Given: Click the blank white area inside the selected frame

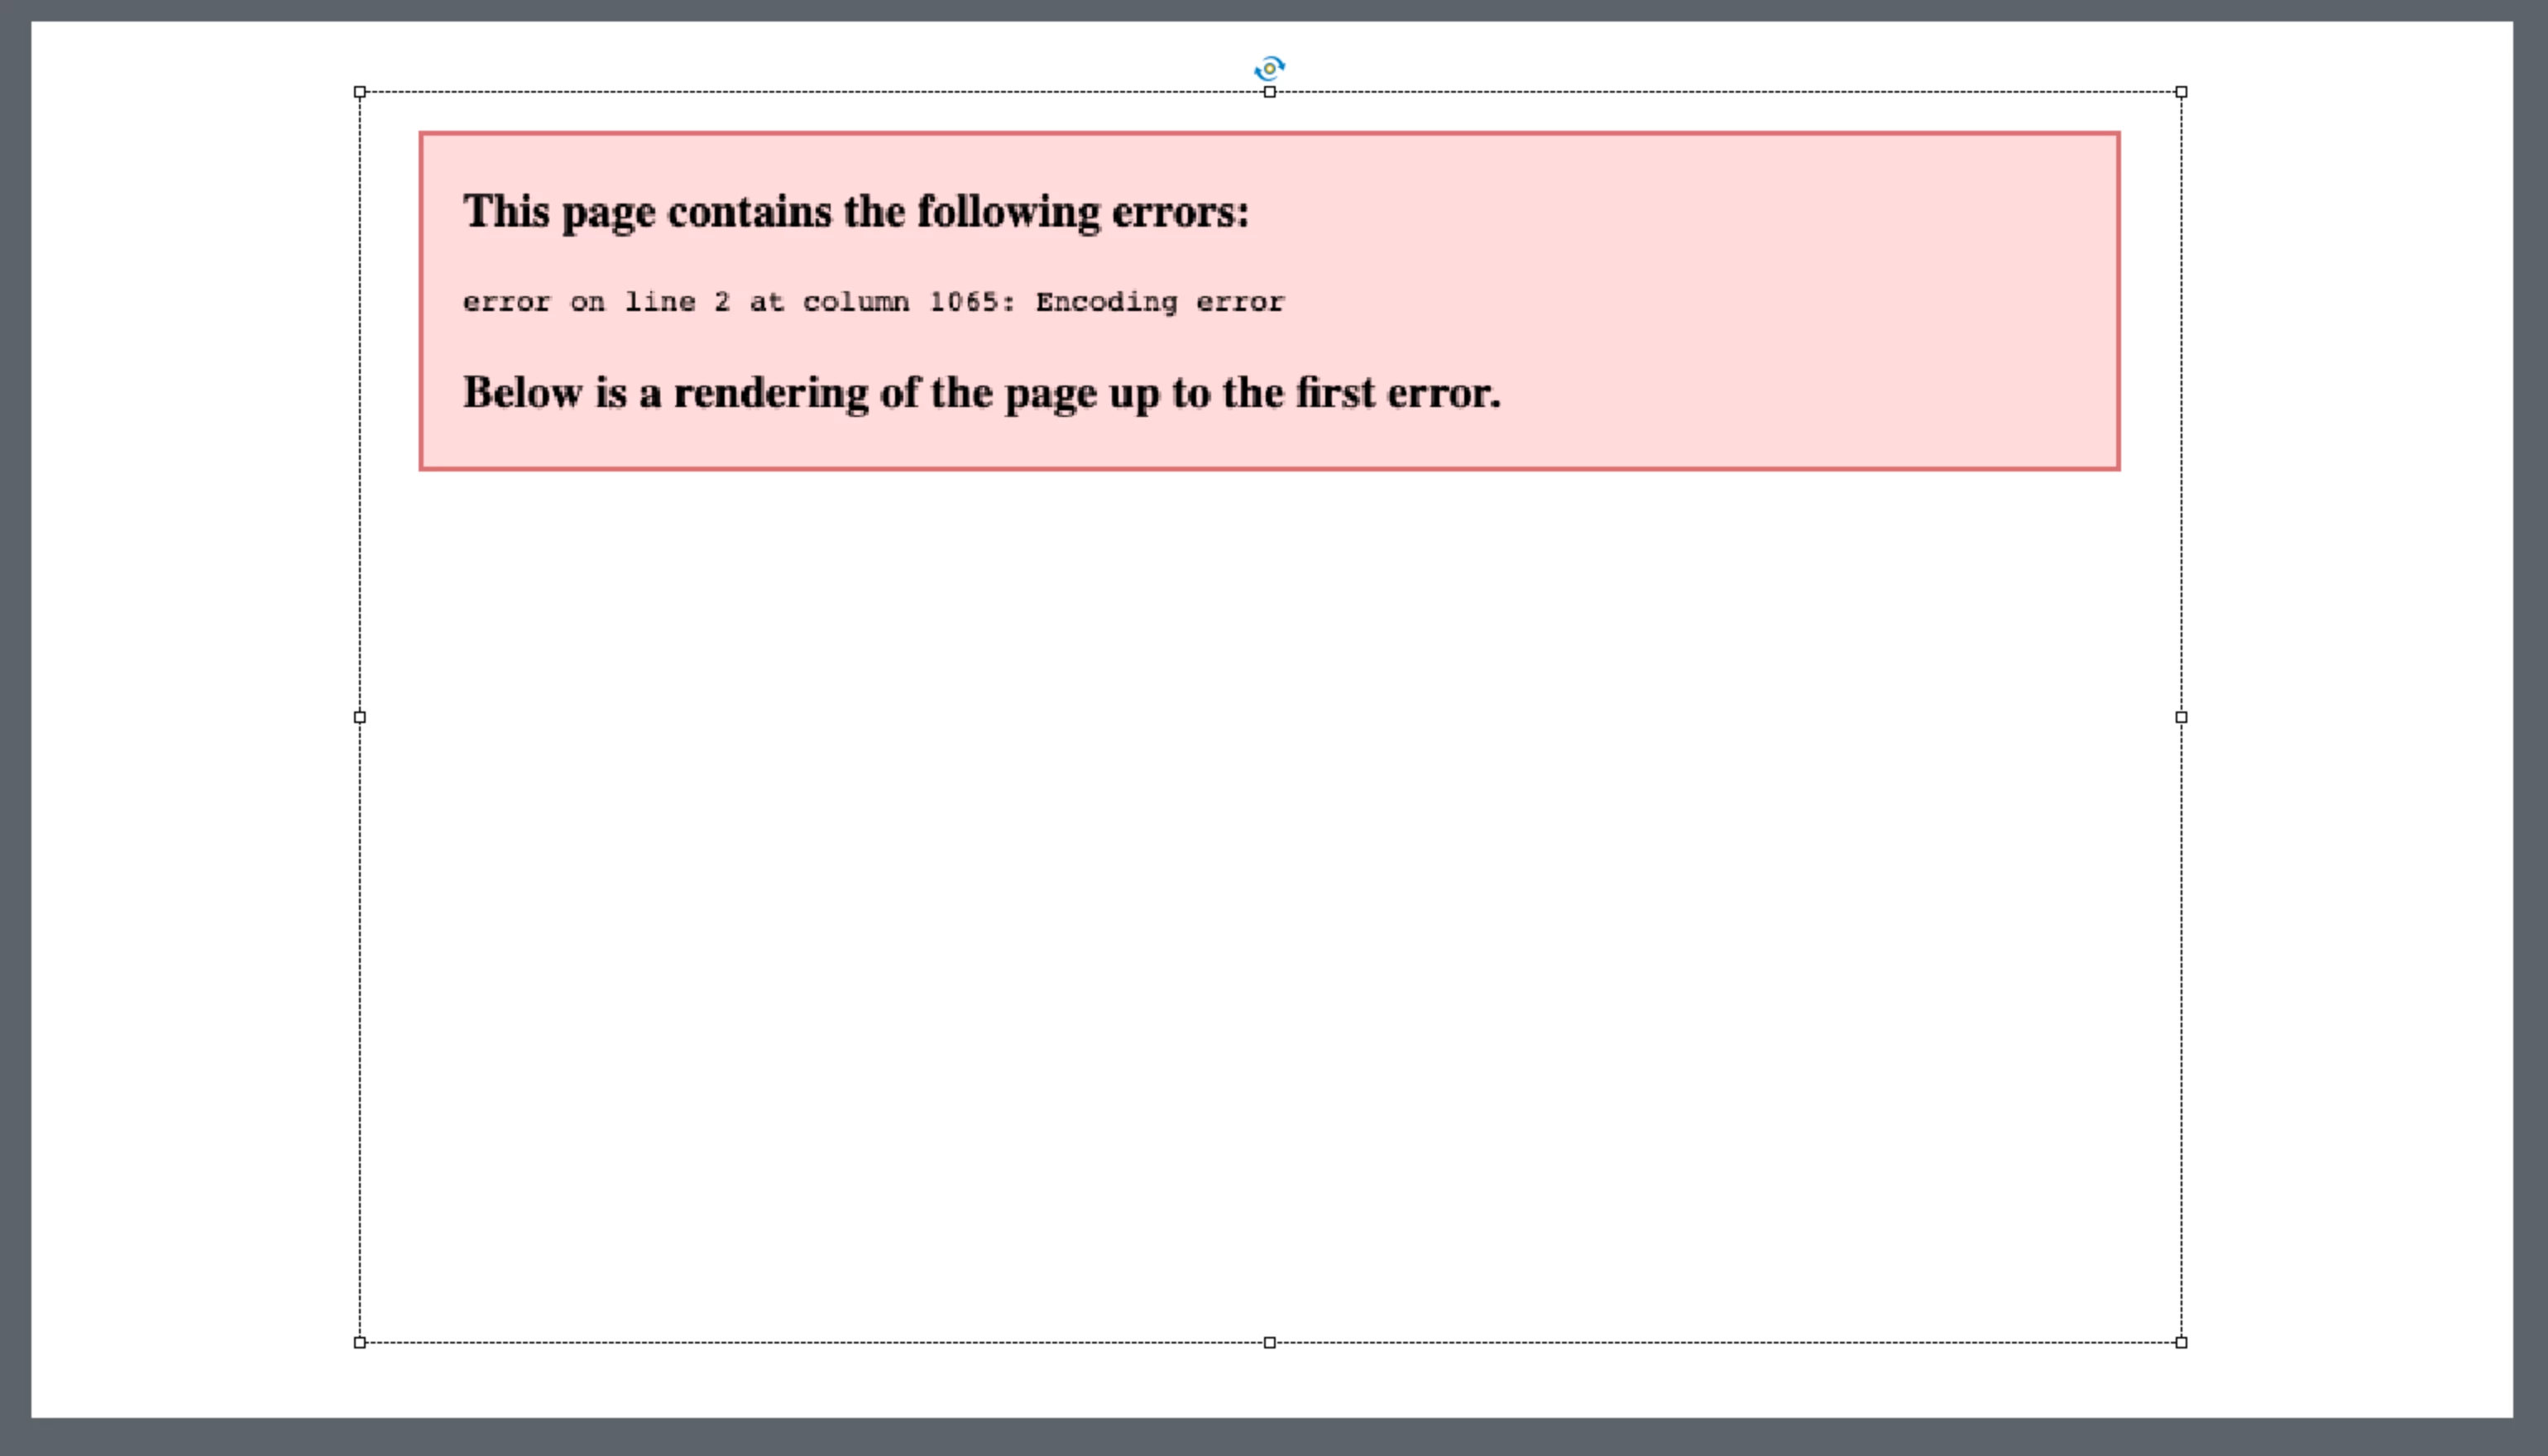Looking at the screenshot, I should 1269,900.
